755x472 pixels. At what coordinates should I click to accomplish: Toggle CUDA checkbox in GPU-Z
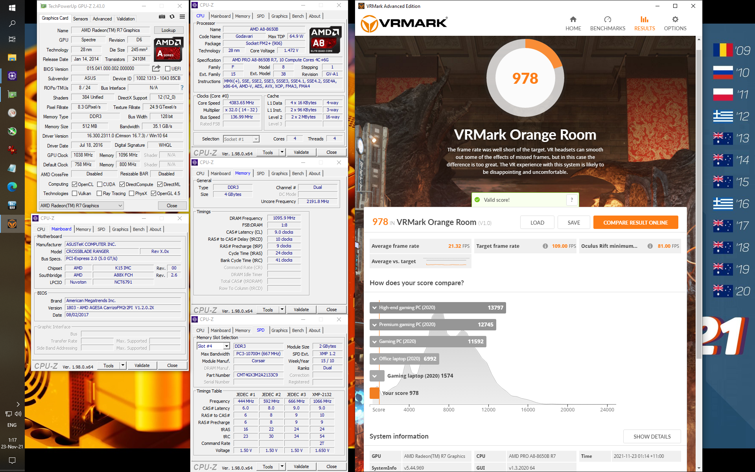point(100,184)
